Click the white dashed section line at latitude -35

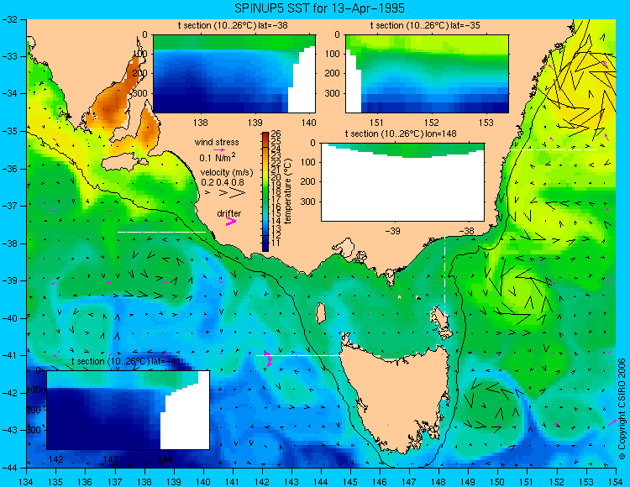click(554, 149)
